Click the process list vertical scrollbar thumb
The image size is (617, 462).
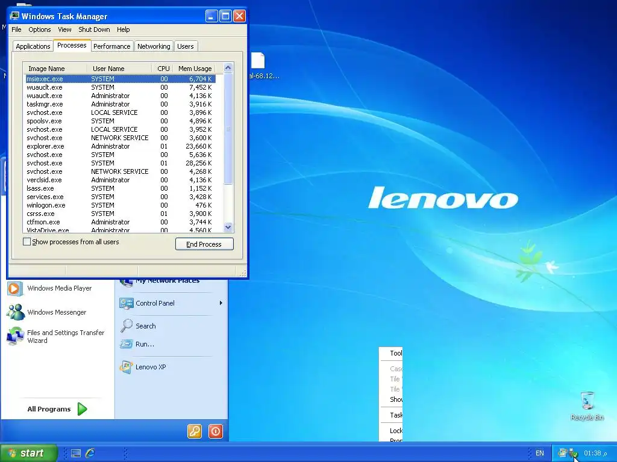[x=228, y=129]
